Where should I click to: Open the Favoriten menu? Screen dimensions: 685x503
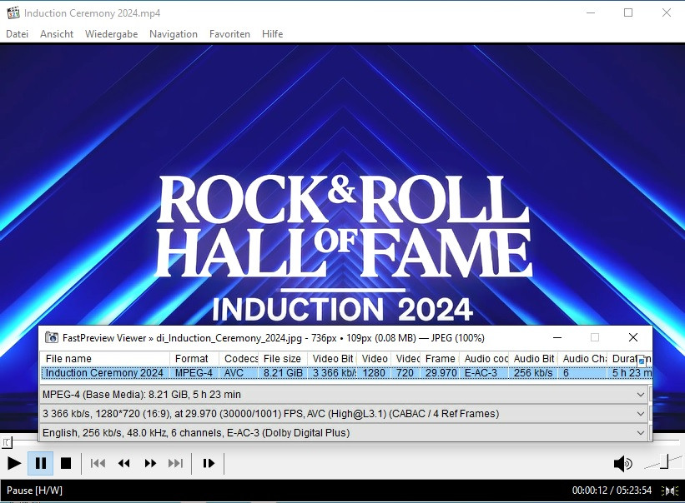(x=229, y=34)
